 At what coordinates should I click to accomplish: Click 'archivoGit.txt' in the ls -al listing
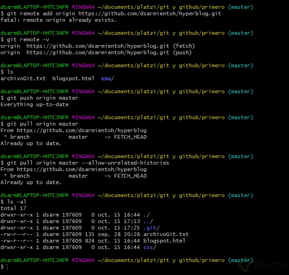[x=166, y=234]
